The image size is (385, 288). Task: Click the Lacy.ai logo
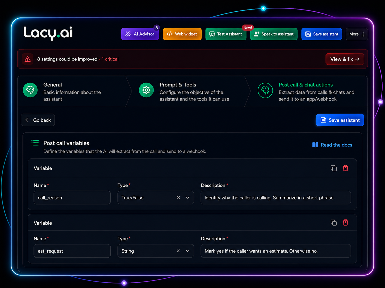[48, 33]
